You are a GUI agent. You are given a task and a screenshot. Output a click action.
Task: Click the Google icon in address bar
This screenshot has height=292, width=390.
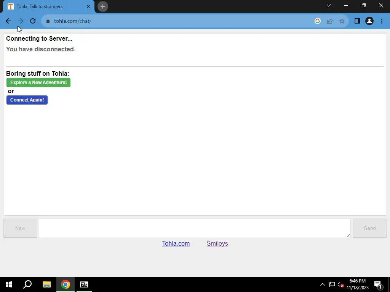point(317,21)
